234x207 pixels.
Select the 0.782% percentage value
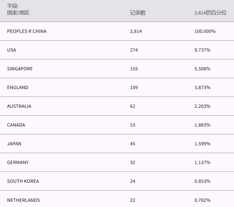pyautogui.click(x=202, y=200)
